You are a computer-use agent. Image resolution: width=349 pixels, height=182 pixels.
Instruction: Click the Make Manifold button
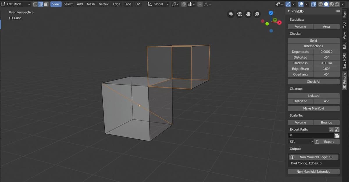click(x=314, y=108)
